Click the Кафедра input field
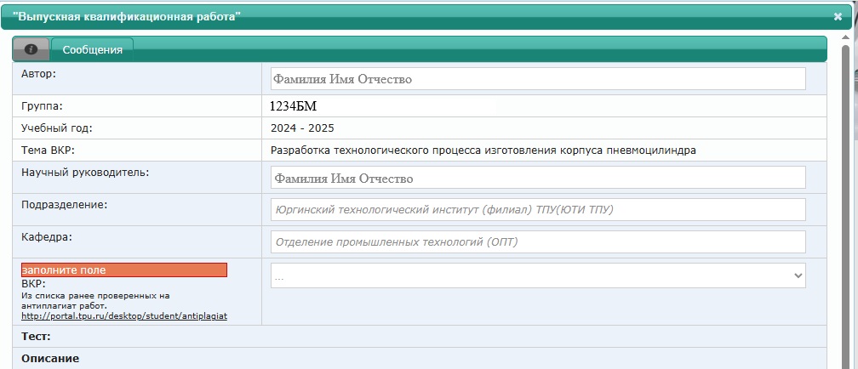Viewport: 858px width, 369px height. click(538, 242)
